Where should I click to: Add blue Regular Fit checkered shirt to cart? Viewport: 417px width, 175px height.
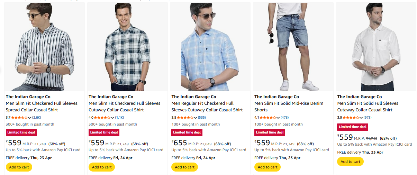tap(184, 167)
